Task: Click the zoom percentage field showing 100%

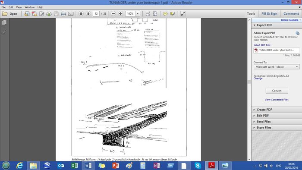Action: 130,14
